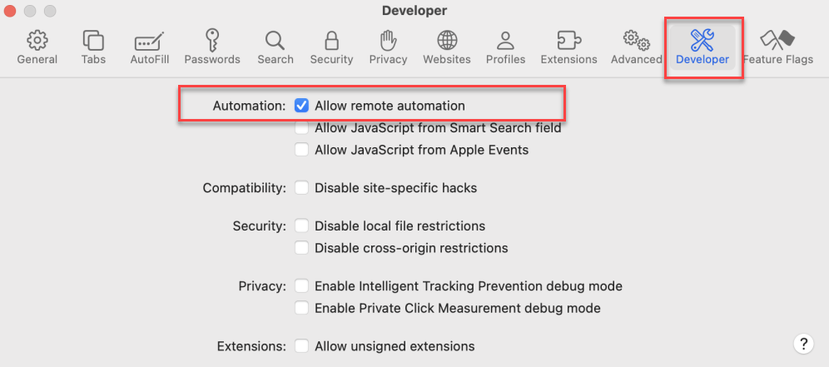Select the Extensions puzzle piece icon
Image resolution: width=829 pixels, height=367 pixels.
tap(568, 40)
